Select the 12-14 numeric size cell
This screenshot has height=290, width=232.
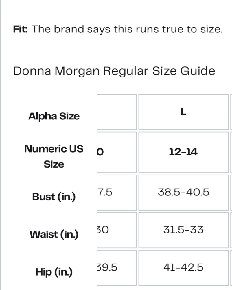click(x=183, y=152)
